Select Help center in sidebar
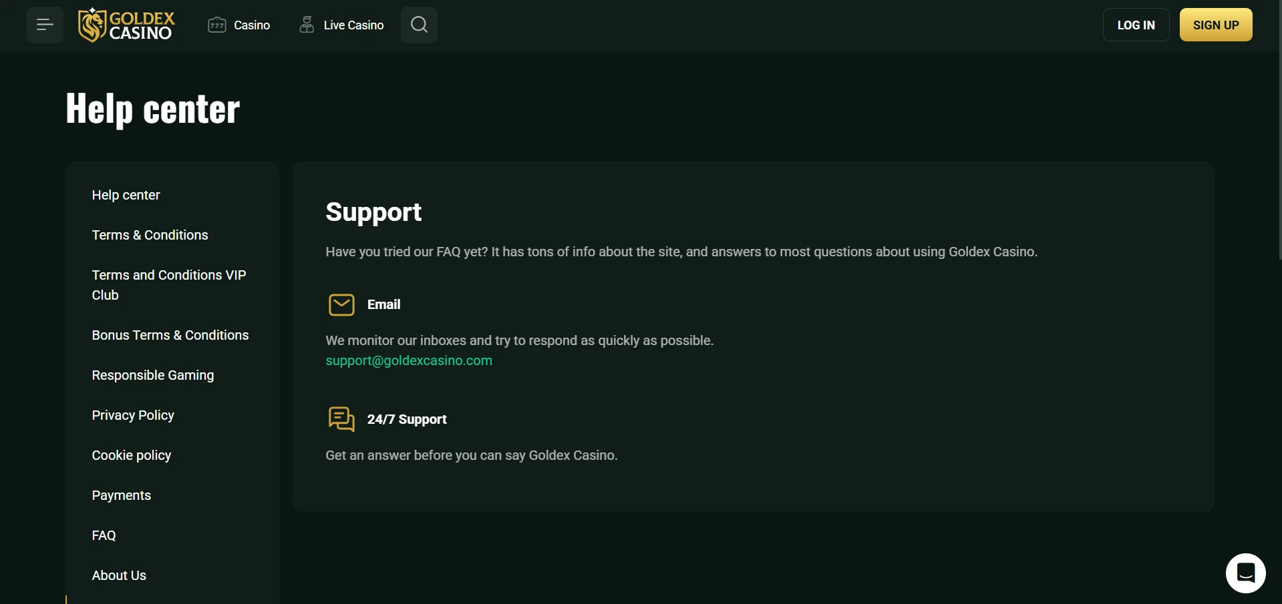Viewport: 1282px width, 604px height. coord(126,195)
